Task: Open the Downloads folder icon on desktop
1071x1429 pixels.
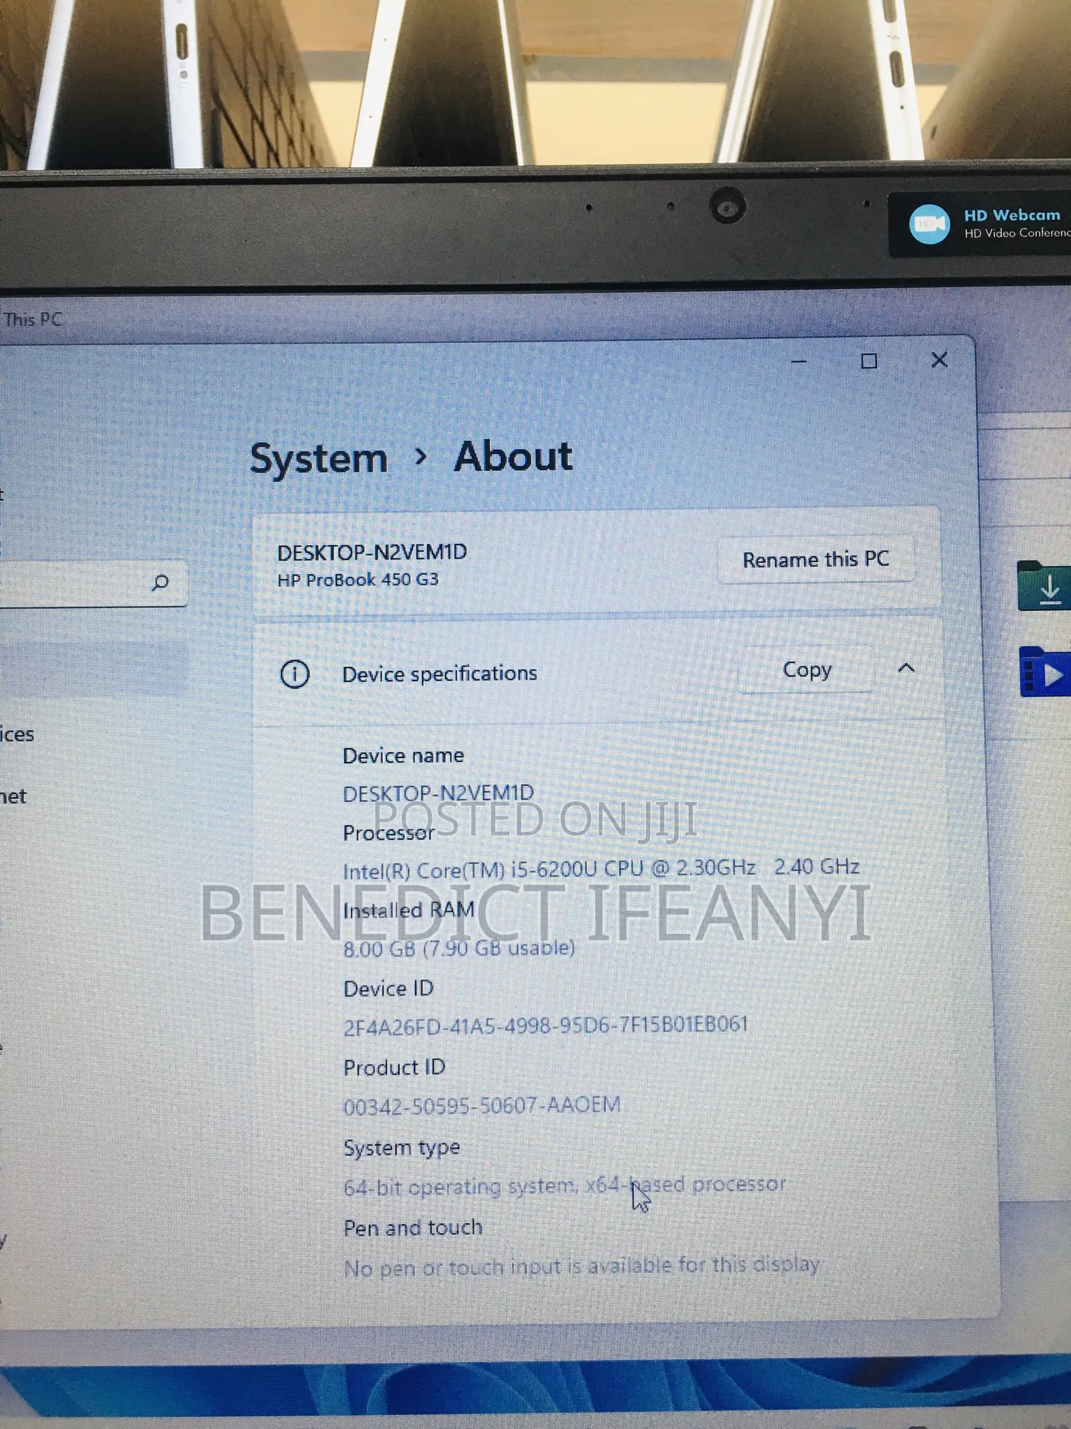Action: point(1043,585)
